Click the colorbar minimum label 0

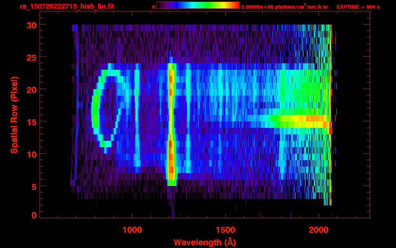(x=153, y=7)
